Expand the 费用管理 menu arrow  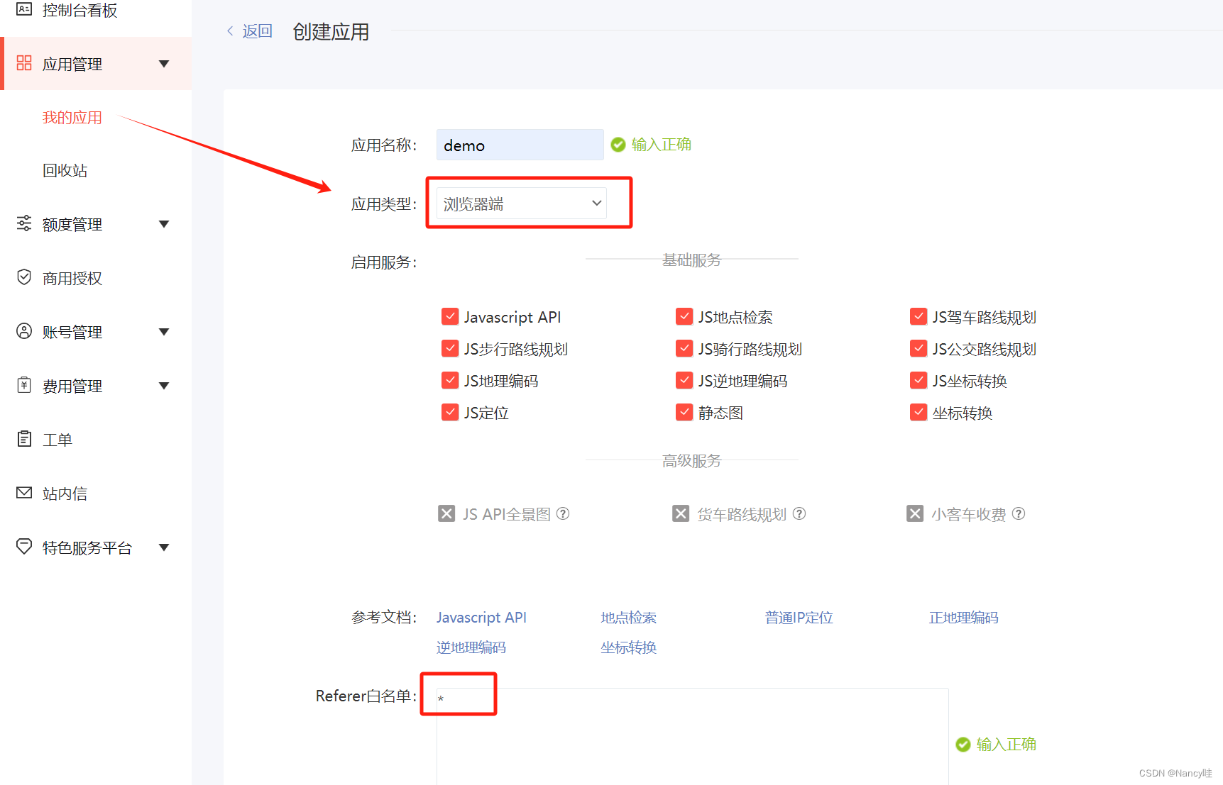pyautogui.click(x=164, y=386)
